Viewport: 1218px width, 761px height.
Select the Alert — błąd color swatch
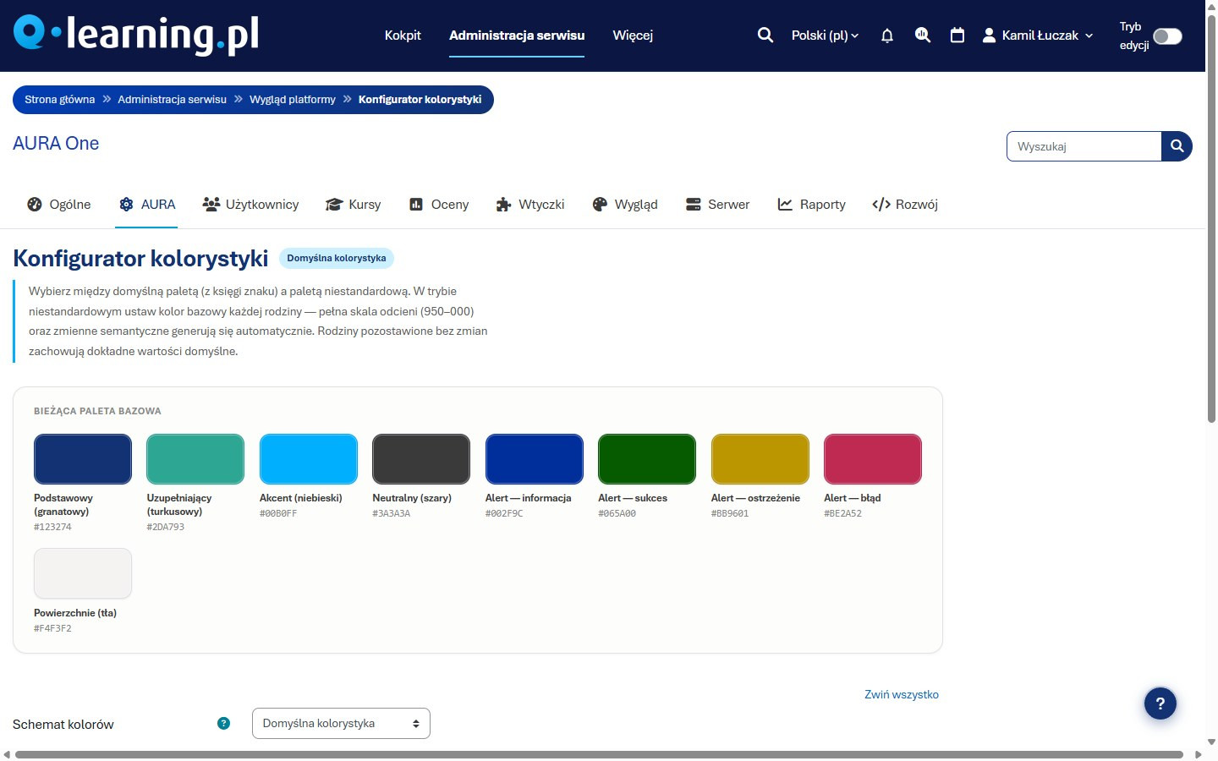[873, 459]
